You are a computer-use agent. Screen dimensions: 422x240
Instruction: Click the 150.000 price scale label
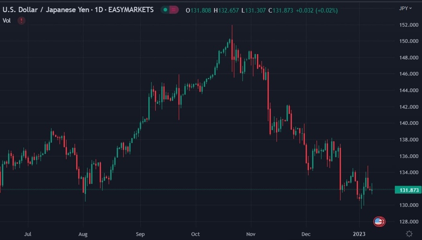[x=409, y=41]
